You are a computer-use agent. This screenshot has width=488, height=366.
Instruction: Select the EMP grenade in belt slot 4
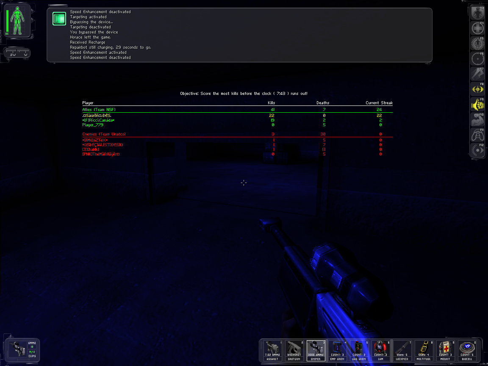[337, 350]
